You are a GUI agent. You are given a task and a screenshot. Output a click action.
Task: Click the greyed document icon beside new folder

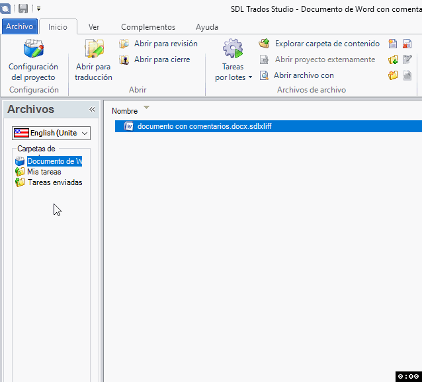pos(407,75)
